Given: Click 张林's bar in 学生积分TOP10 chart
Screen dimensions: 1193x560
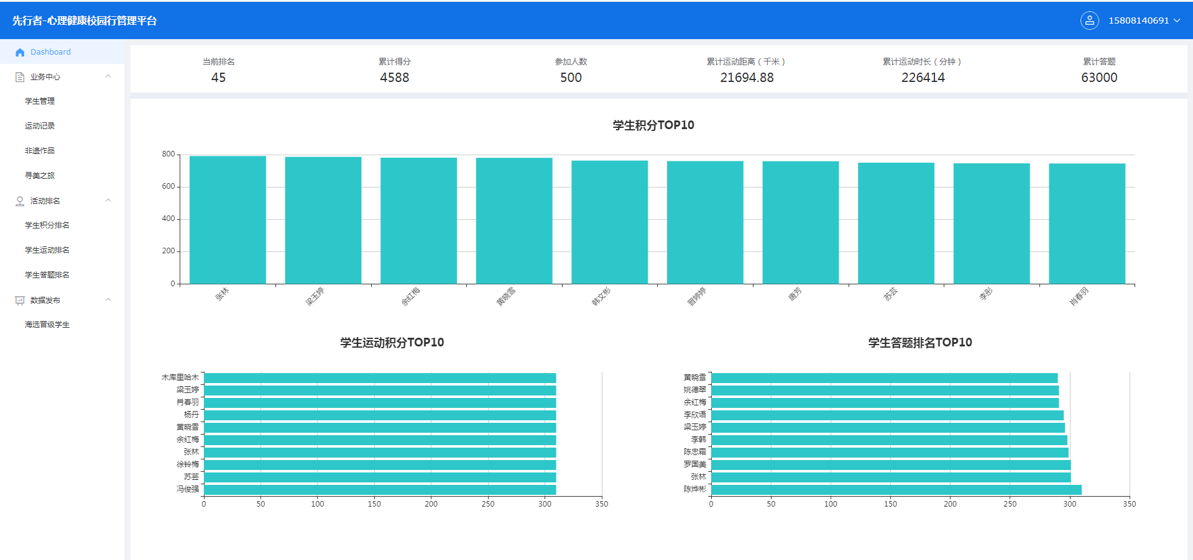Looking at the screenshot, I should pos(228,220).
